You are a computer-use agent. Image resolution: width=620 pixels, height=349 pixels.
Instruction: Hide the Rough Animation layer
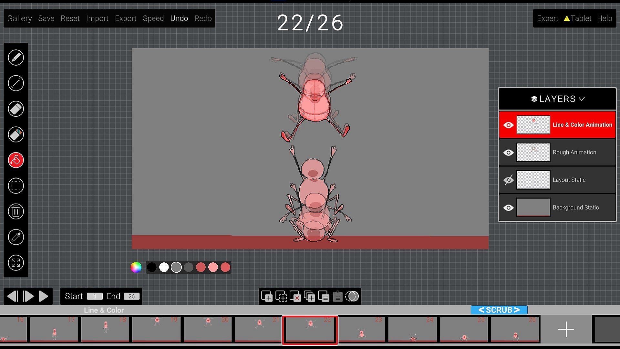[508, 153]
